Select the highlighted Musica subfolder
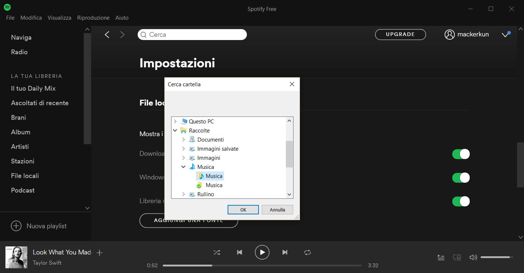Image resolution: width=524 pixels, height=273 pixels. point(209,176)
